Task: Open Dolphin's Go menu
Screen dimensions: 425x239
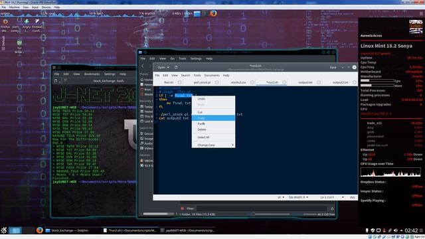Action: pyautogui.click(x=173, y=58)
